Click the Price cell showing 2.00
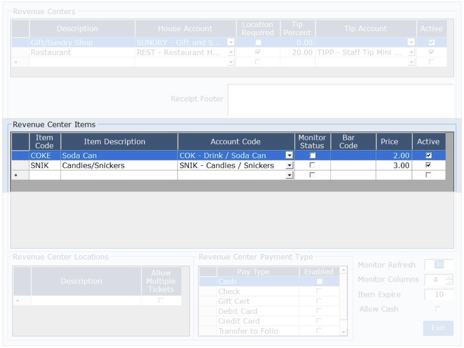 (x=394, y=155)
